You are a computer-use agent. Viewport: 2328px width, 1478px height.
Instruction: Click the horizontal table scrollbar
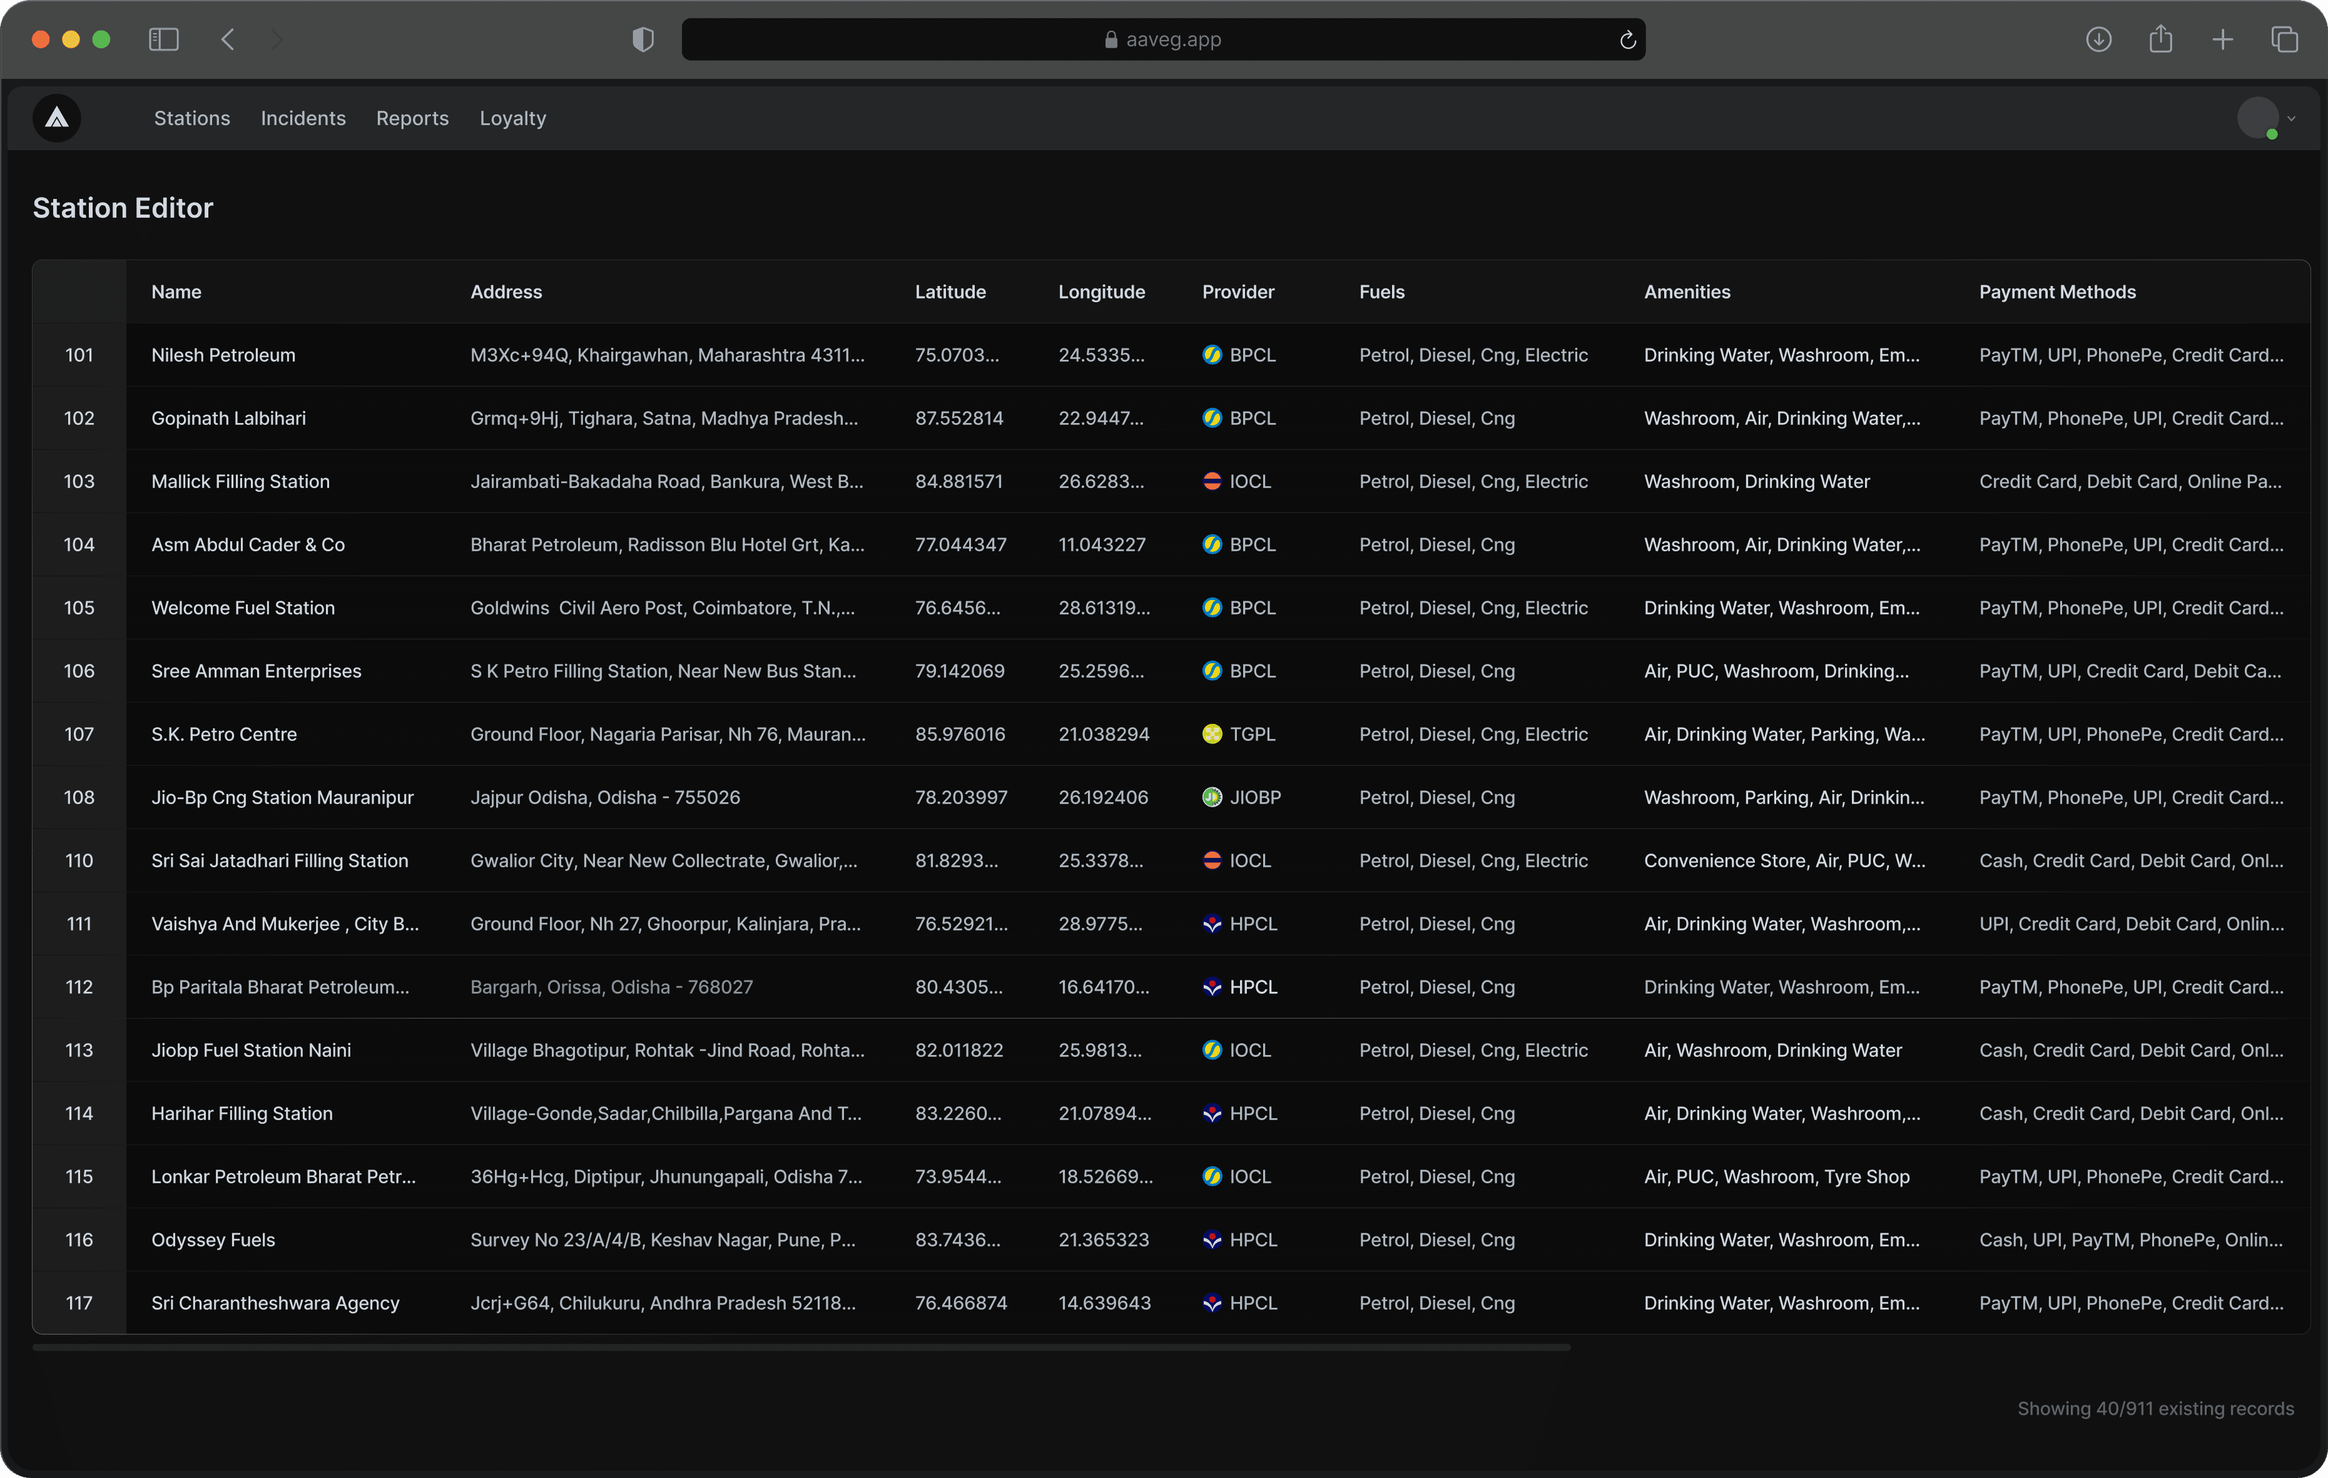click(x=800, y=1347)
